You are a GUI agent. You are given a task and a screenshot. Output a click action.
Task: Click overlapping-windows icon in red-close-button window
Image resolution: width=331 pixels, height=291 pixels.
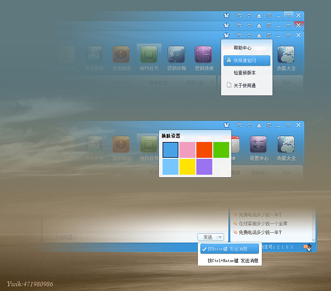[239, 25]
